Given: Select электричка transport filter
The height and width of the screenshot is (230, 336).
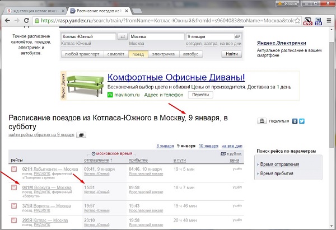Looking at the screenshot, I should point(164,54).
